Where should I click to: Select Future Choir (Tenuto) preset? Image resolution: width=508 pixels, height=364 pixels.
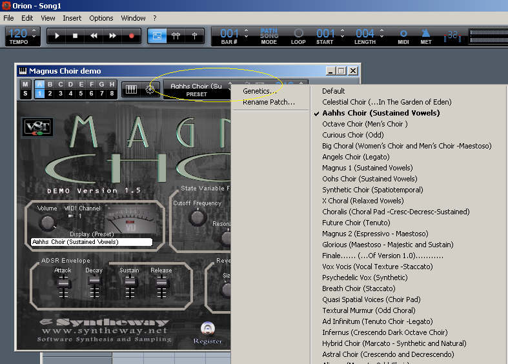(x=356, y=223)
